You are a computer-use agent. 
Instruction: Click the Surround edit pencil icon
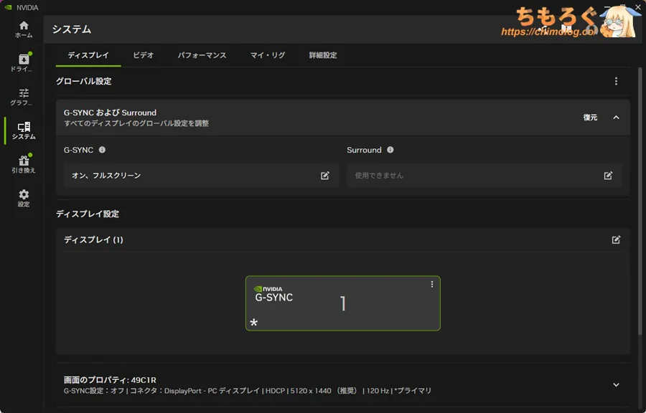click(608, 176)
